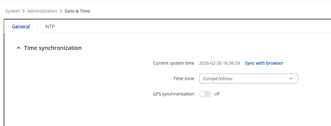This screenshot has width=331, height=126.
Task: Collapse section via Time synchronization heading
Action: coord(53,48)
